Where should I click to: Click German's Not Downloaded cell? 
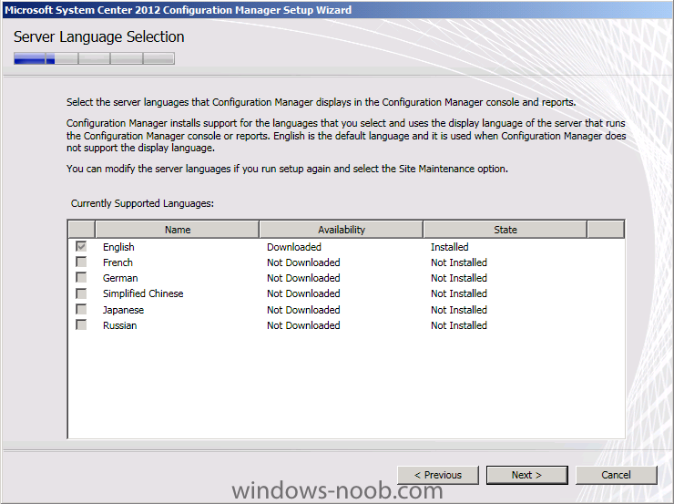click(x=303, y=278)
